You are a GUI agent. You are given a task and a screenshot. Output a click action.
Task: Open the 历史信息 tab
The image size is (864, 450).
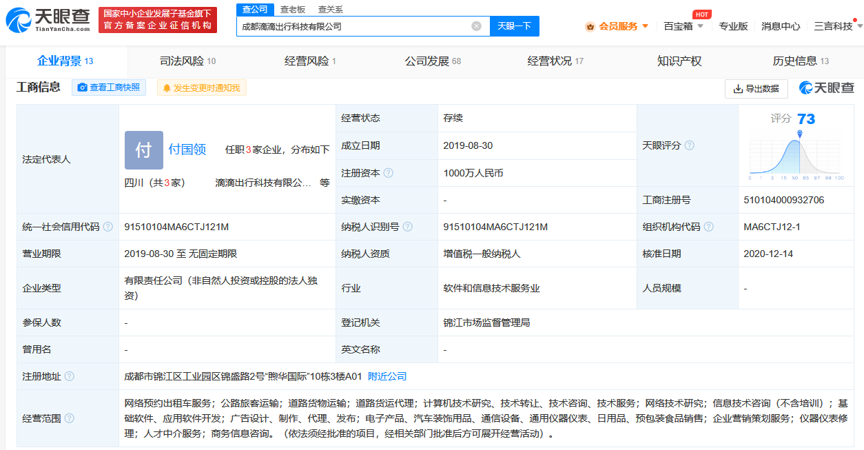[x=801, y=61]
